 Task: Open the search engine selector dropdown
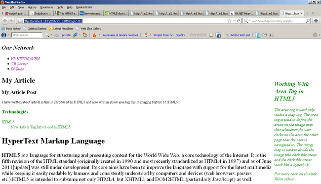pos(249,21)
